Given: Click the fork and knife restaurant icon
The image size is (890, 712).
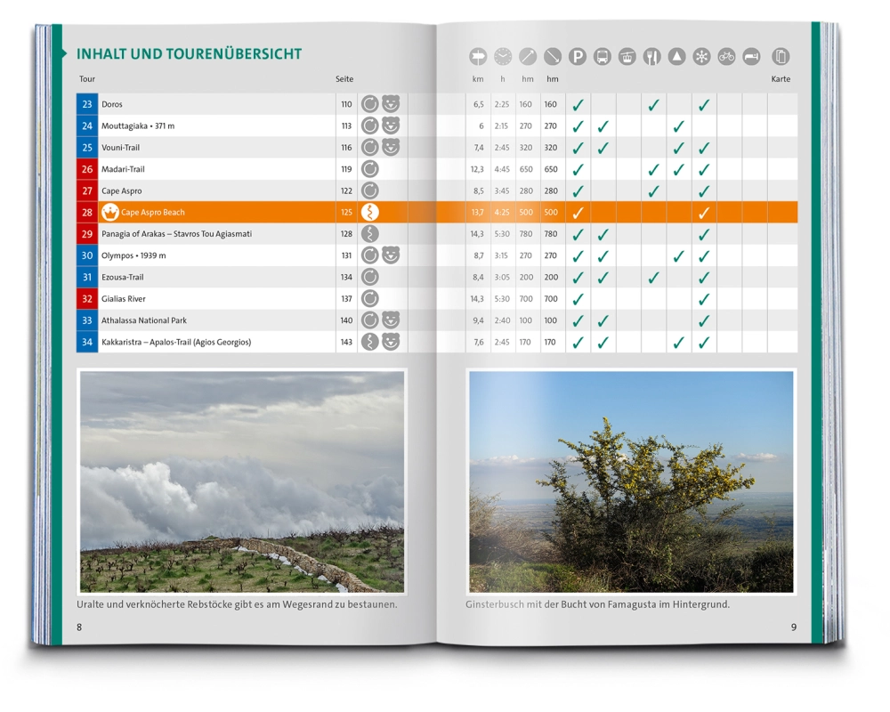Looking at the screenshot, I should (652, 57).
